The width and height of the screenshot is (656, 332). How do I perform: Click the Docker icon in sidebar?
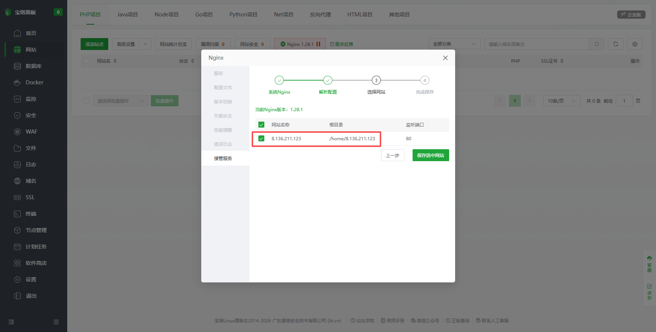coord(17,82)
